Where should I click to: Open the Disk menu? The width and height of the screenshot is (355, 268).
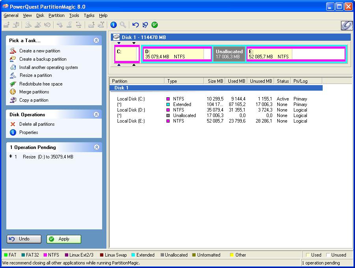pyautogui.click(x=40, y=15)
